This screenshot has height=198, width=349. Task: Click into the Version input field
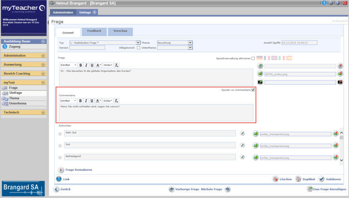[87, 48]
